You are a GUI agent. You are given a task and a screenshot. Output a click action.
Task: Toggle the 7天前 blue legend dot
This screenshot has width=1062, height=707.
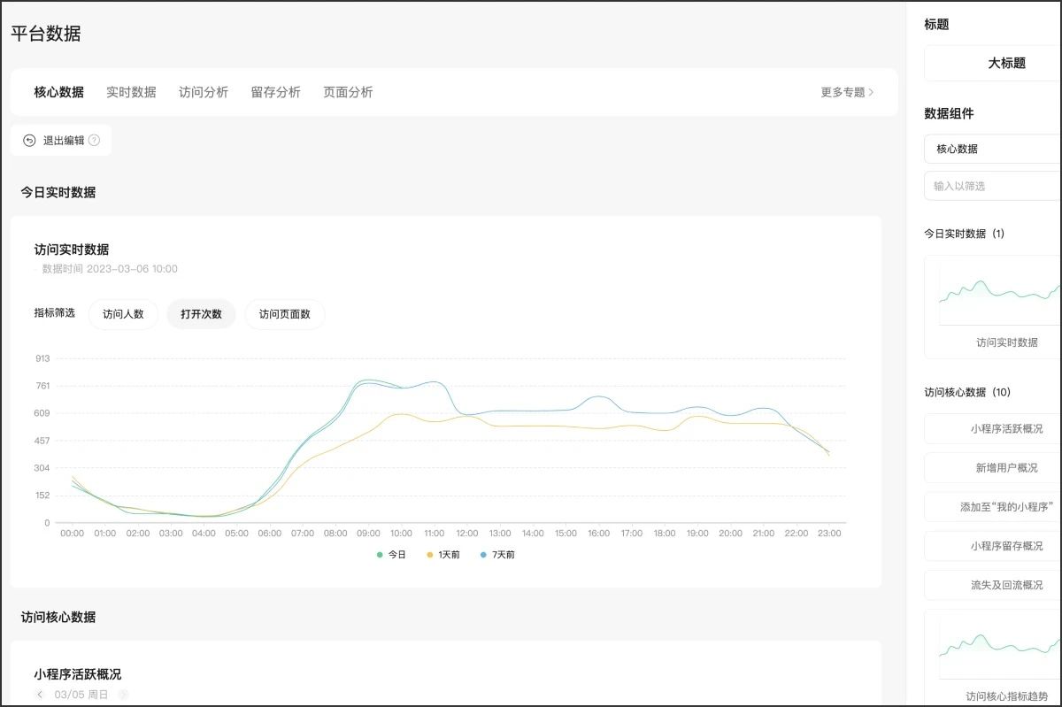483,555
